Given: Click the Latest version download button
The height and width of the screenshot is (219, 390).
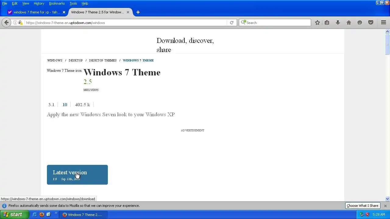Looking at the screenshot, I should click(77, 175).
